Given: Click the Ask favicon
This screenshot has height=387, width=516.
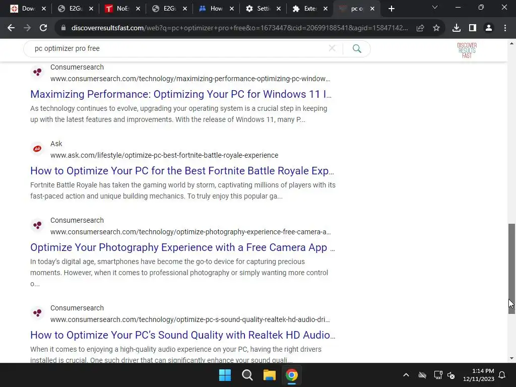Looking at the screenshot, I should click(x=37, y=149).
